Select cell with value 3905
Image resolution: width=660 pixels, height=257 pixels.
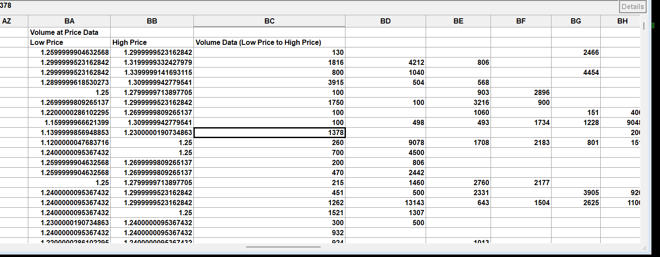pyautogui.click(x=576, y=193)
